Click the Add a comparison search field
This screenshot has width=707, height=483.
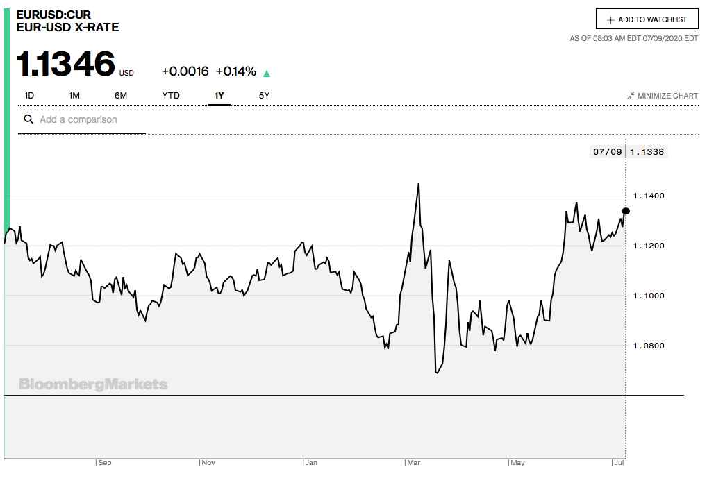(82, 120)
